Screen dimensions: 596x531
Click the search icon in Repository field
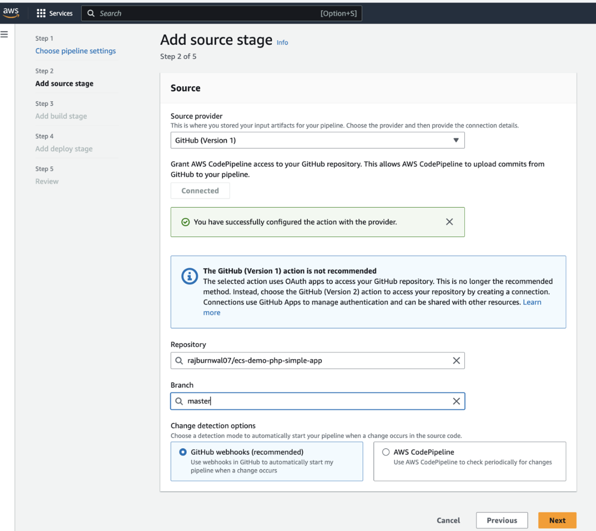point(179,361)
